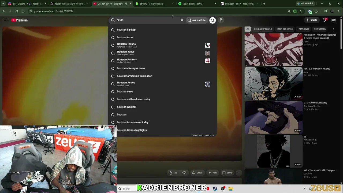Open 'G19 (Slowed & Reverb)' video thumbnail
Viewport: 343px width, 193px height.
tap(273, 117)
